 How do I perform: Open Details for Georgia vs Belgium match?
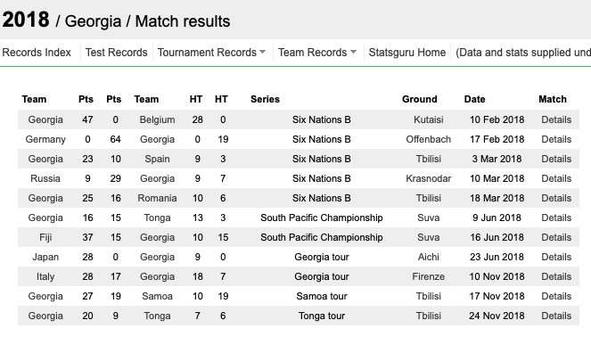(556, 119)
